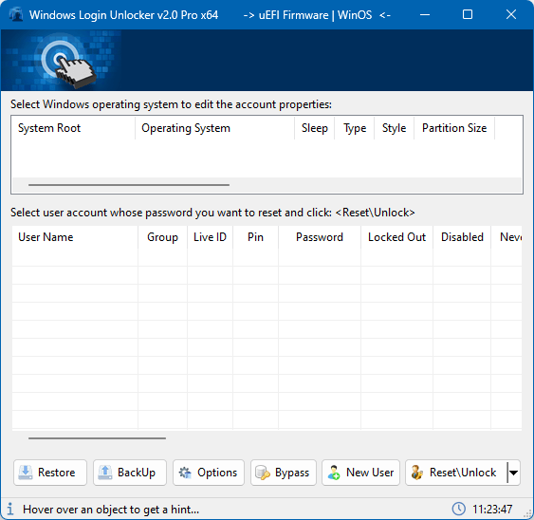Maximize the Windows Login Unlocker window
534x520 pixels.
pos(468,14)
